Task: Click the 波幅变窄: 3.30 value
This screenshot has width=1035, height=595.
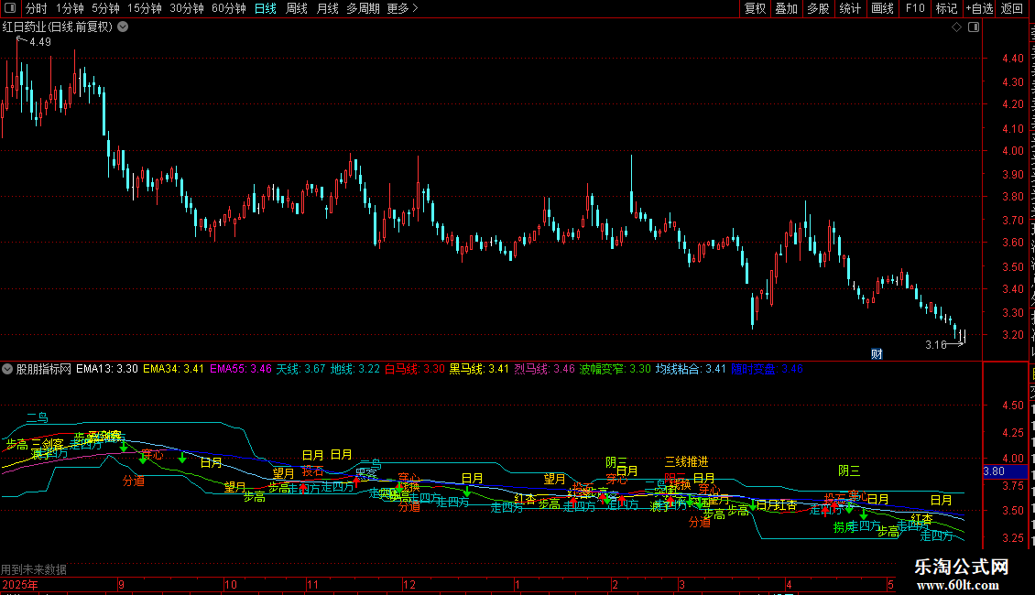Action: pyautogui.click(x=616, y=370)
